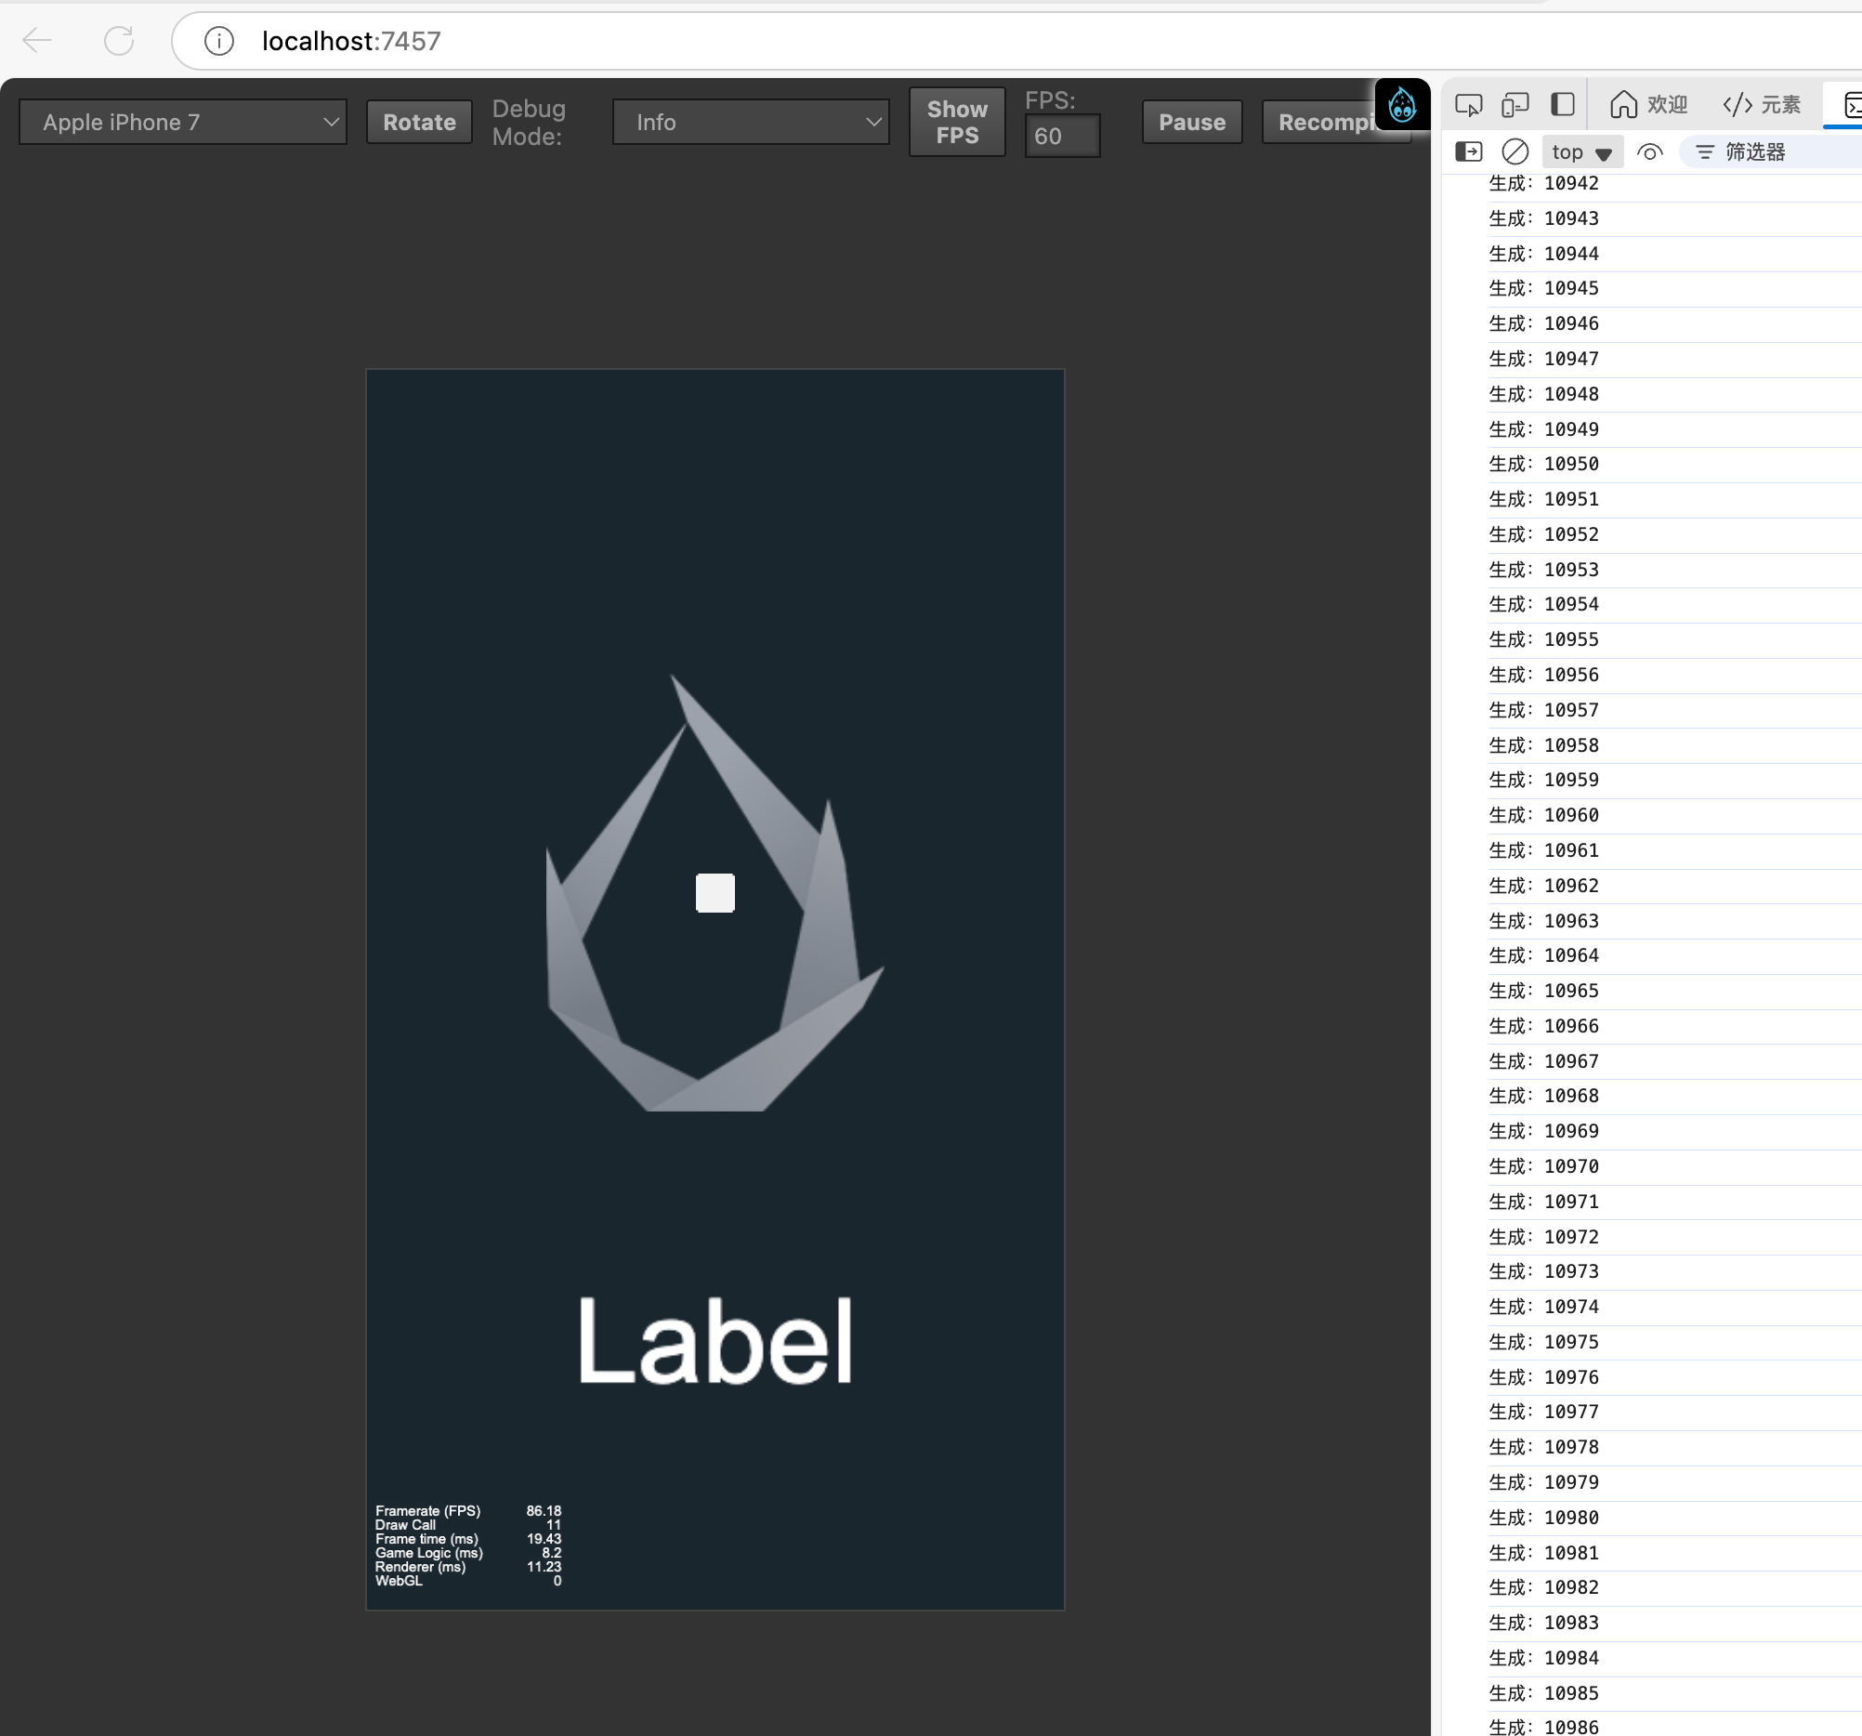Open the Apple iPhone 7 device dropdown
Viewport: 1862px width, 1736px height.
(x=183, y=122)
